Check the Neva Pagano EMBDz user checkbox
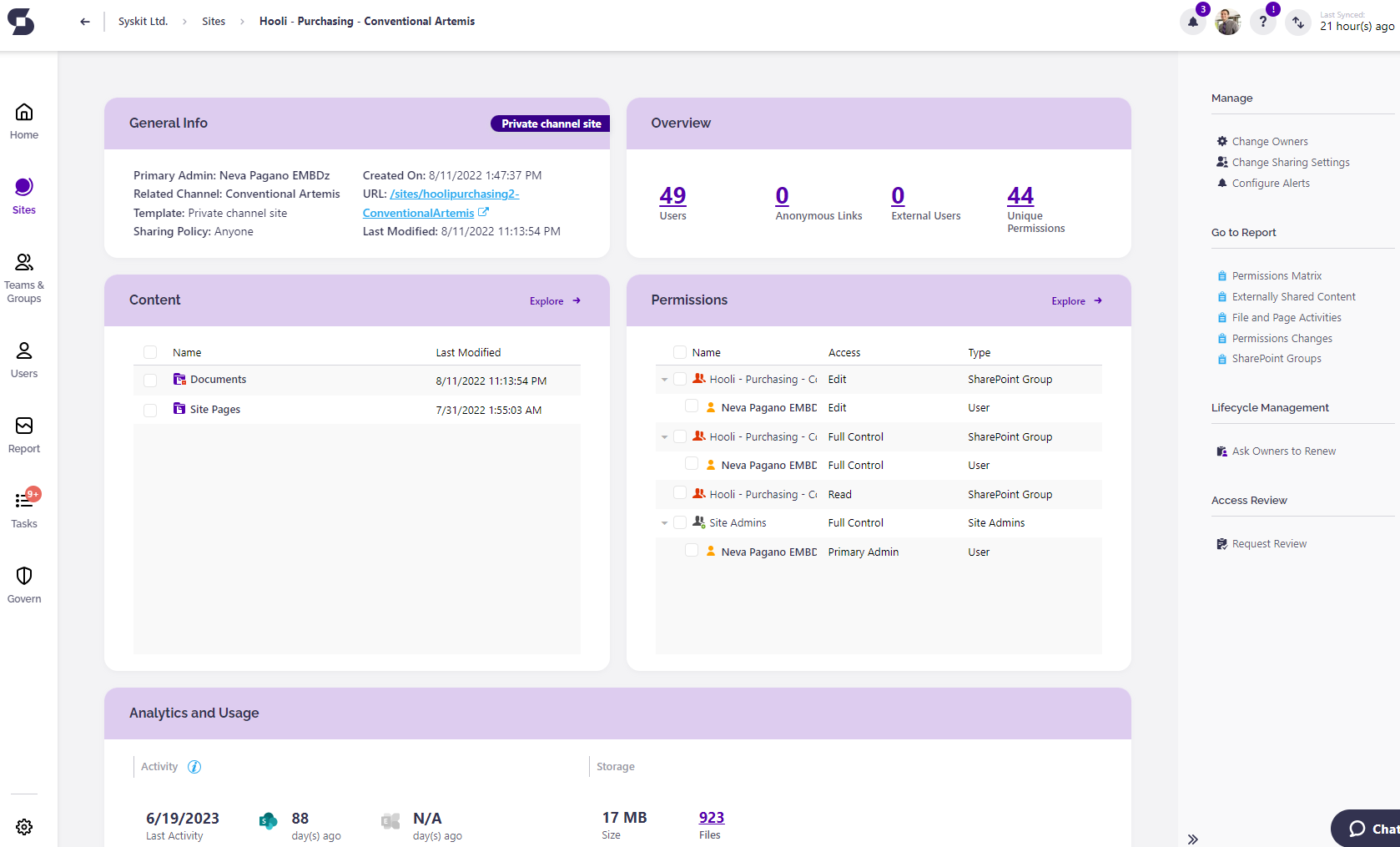 coord(692,406)
